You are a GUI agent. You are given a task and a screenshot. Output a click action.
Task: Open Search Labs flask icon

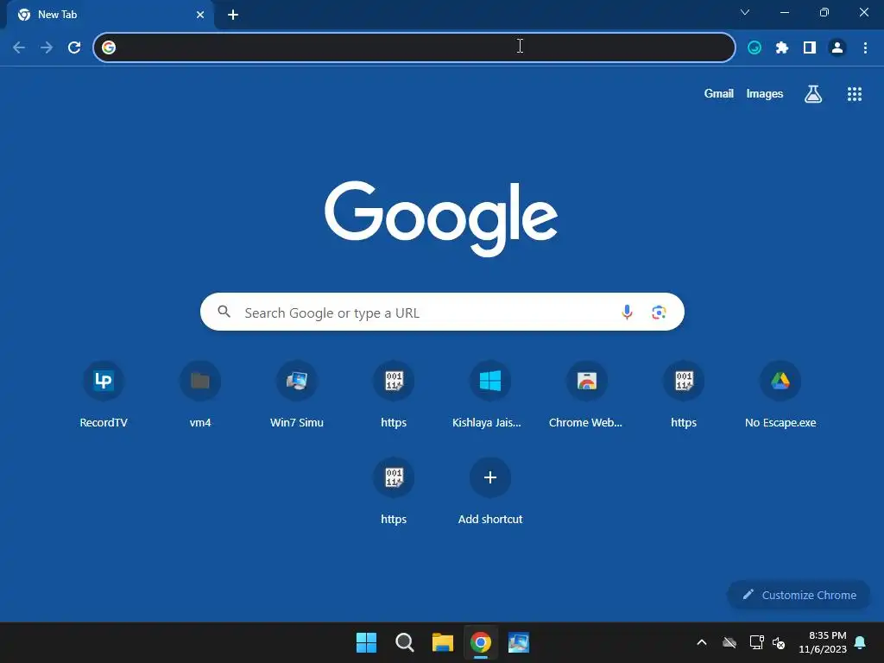(x=813, y=93)
